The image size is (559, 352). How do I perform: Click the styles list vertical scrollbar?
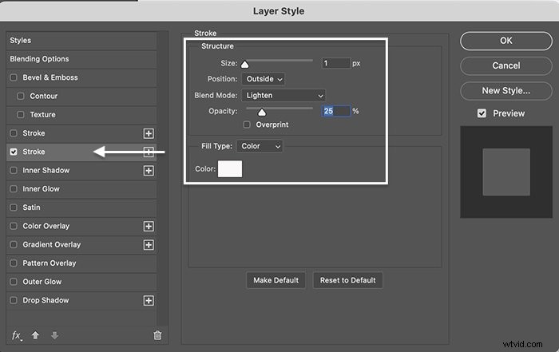click(x=163, y=178)
